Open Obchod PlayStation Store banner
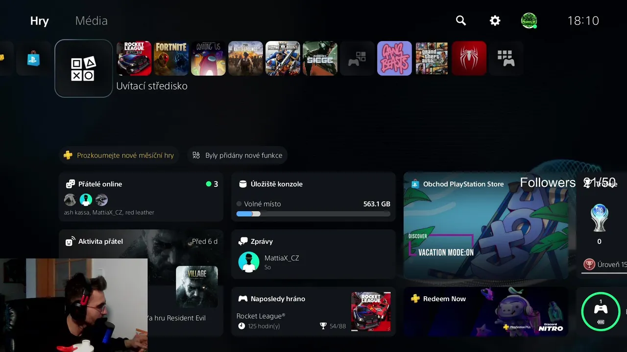 point(486,225)
